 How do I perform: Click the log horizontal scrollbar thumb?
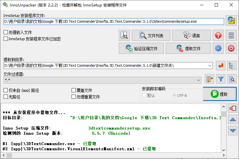pos(9,155)
